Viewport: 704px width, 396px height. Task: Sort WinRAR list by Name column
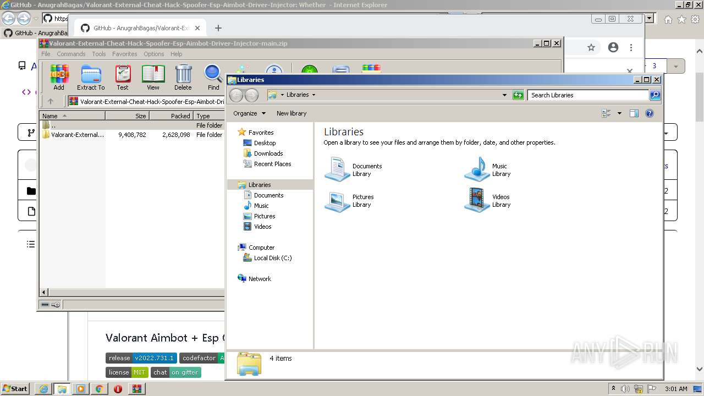[72, 116]
